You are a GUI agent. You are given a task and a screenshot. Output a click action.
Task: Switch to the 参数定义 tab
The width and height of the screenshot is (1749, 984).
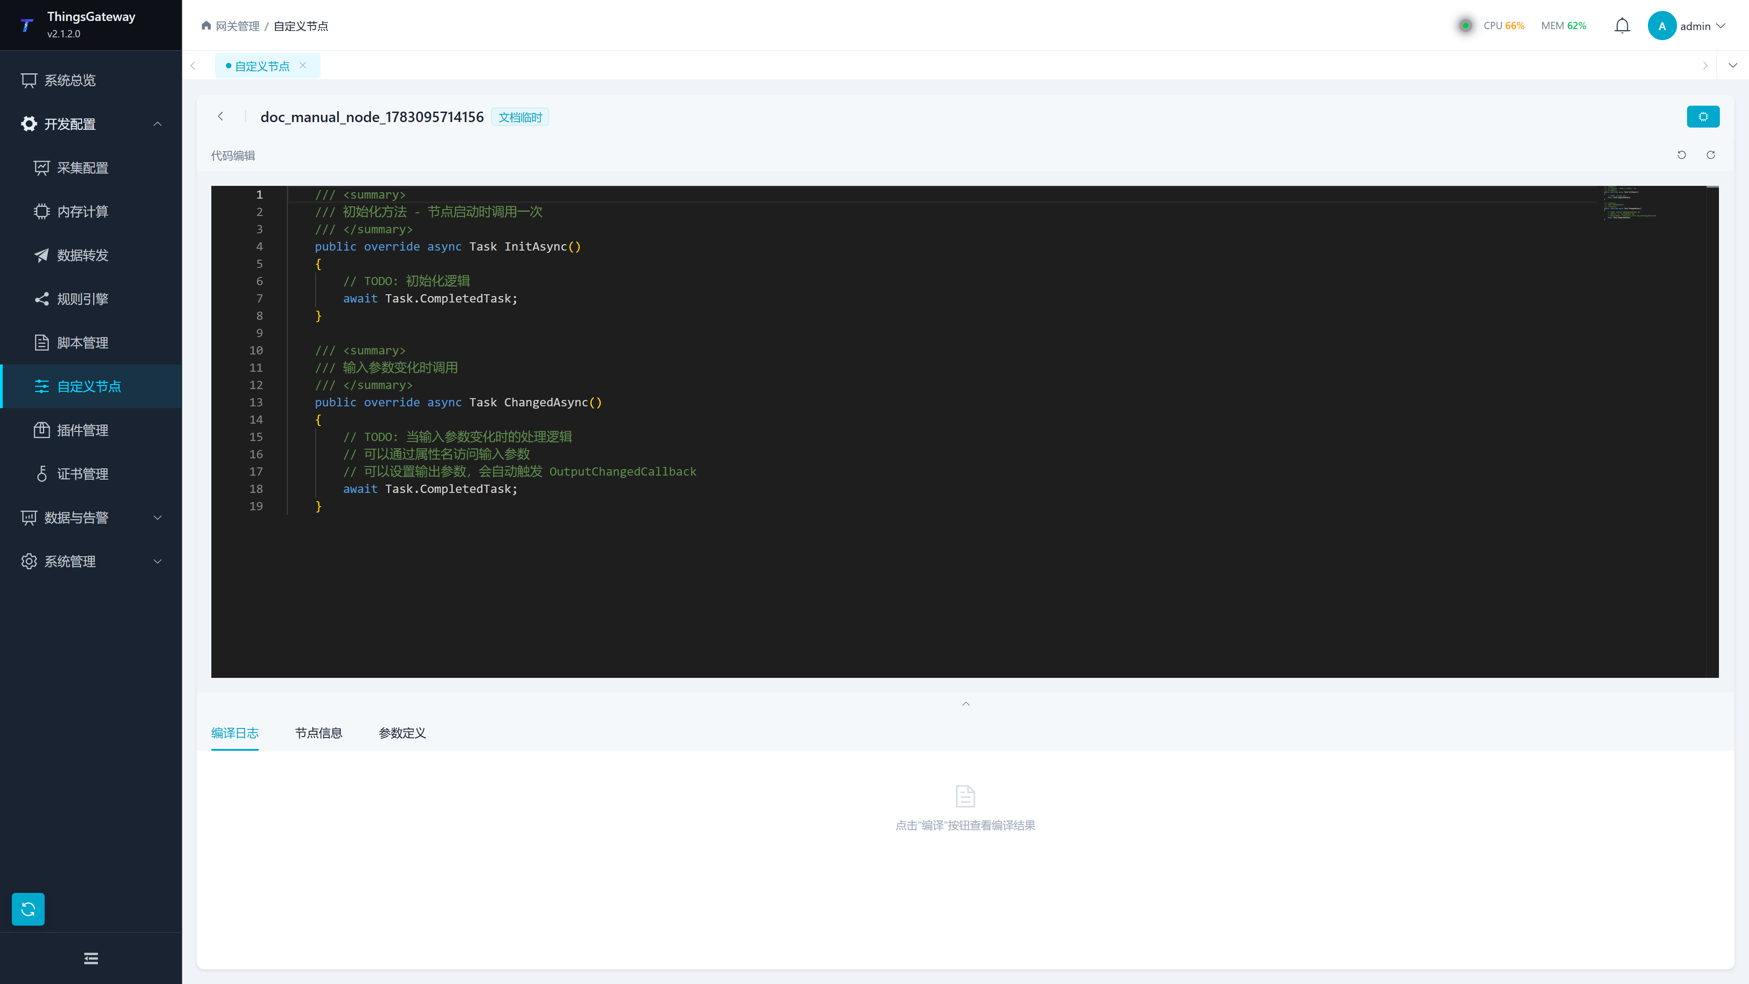click(402, 733)
